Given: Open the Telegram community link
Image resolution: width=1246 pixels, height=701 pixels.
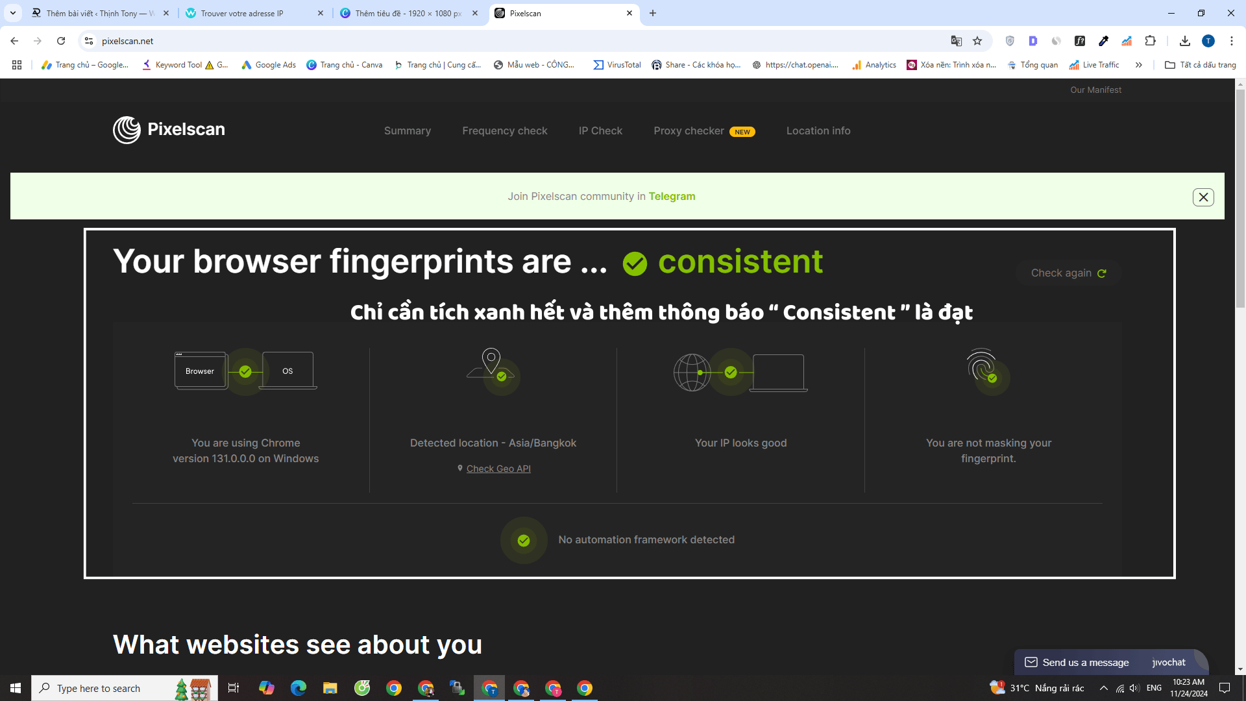Looking at the screenshot, I should click(x=672, y=196).
